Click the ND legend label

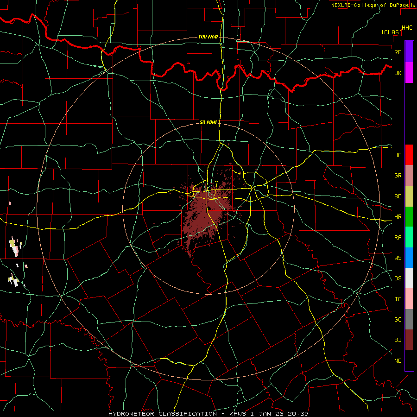coord(398,361)
